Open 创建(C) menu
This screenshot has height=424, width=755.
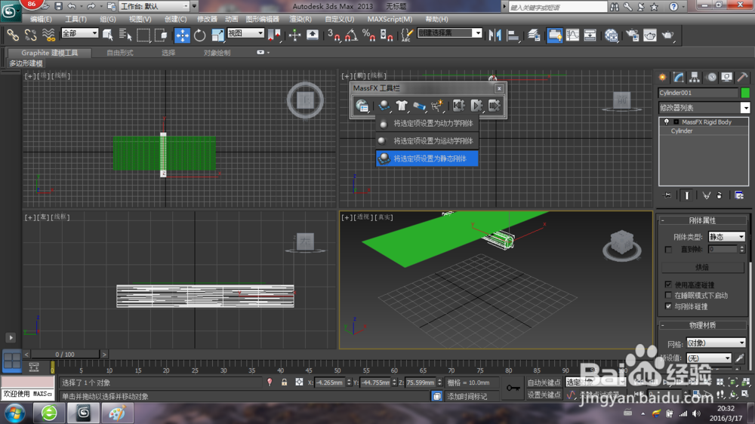175,20
